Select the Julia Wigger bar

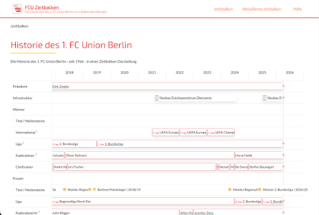[x=115, y=212]
